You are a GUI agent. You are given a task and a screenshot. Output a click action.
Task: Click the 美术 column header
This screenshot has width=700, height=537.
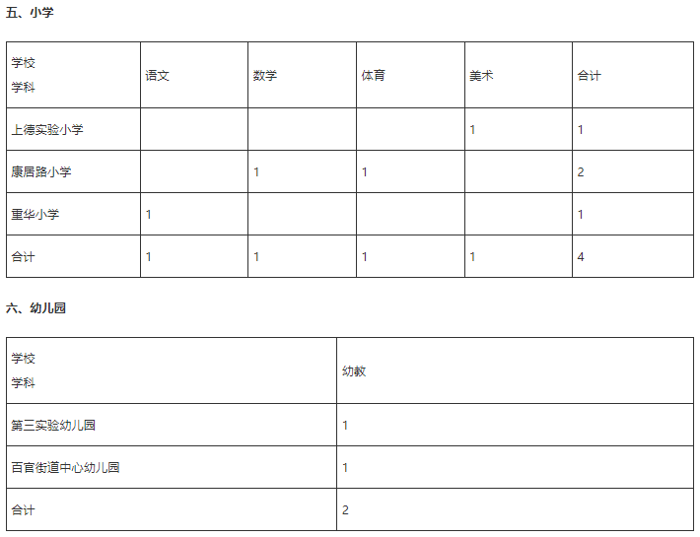click(481, 75)
